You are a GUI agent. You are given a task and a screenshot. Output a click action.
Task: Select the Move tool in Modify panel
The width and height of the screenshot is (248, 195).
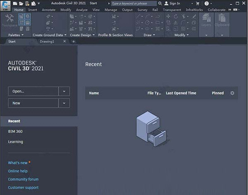[x=168, y=16]
